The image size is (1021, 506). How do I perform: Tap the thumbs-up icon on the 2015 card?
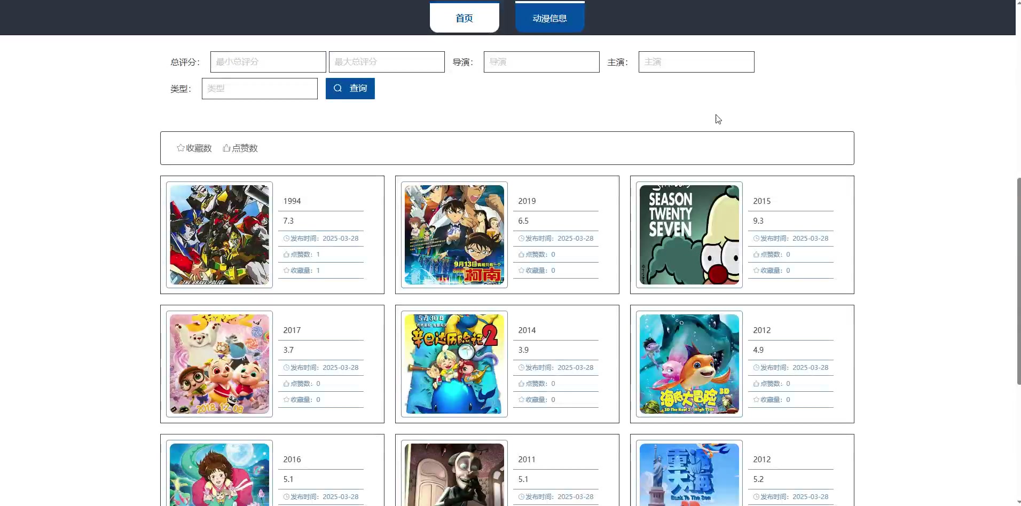(x=756, y=255)
